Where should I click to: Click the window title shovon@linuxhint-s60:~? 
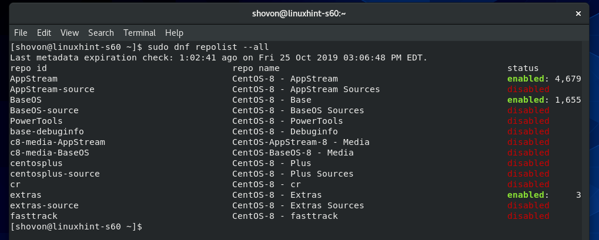point(299,12)
